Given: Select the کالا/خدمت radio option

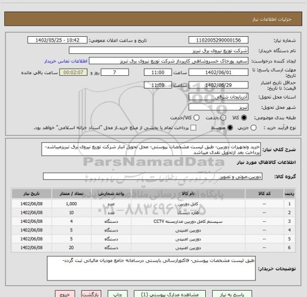Looking at the screenshot, I should (196, 118).
